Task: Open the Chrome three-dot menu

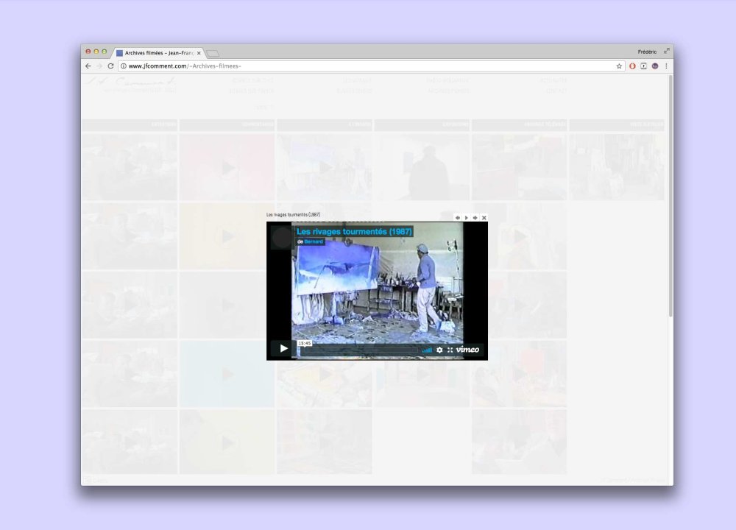Action: (666, 66)
